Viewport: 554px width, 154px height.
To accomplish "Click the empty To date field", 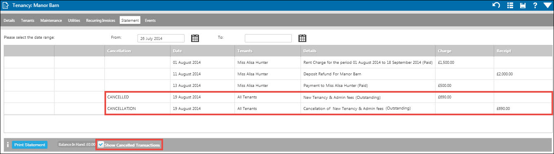I will pos(268,38).
